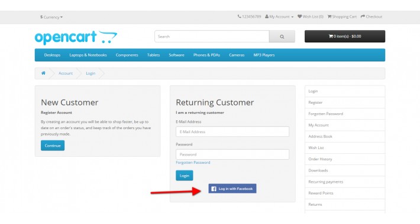
Task: Open Shopping Cart in top bar
Action: (342, 17)
